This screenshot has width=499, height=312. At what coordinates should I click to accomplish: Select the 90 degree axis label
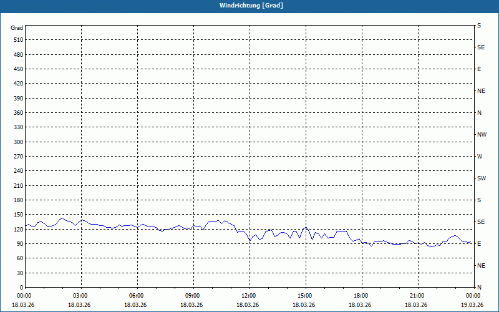(x=20, y=244)
